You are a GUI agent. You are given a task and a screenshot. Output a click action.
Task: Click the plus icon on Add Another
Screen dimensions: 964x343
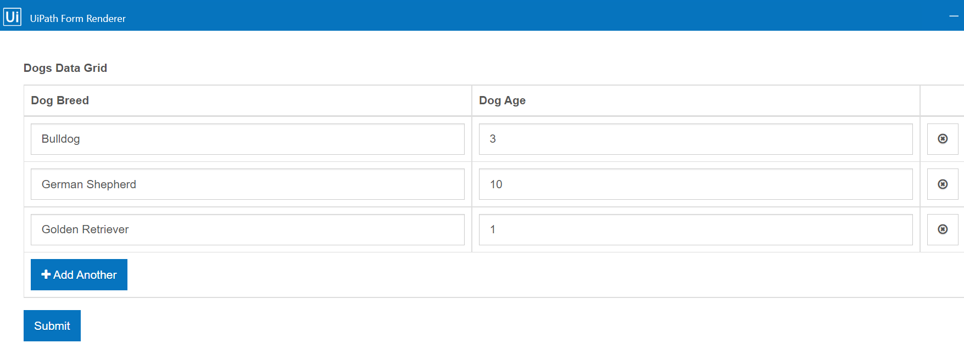(x=46, y=274)
